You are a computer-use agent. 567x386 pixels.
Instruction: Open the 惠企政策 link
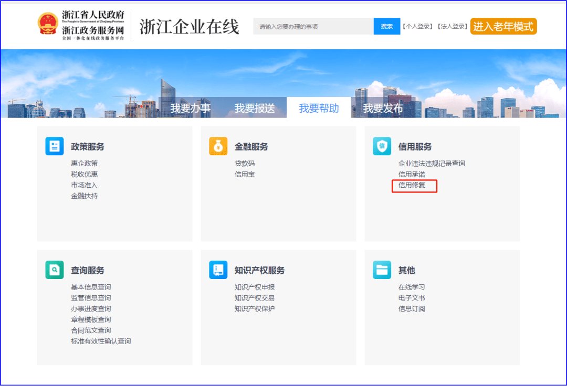(84, 163)
